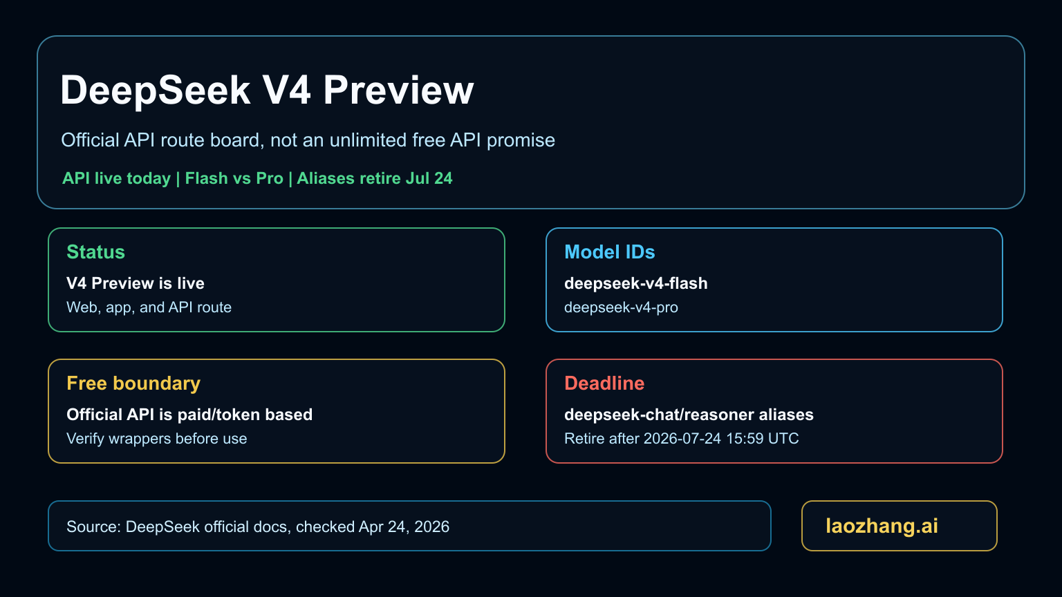Image resolution: width=1062 pixels, height=597 pixels.
Task: Click the red Deadline card heading
Action: (604, 383)
